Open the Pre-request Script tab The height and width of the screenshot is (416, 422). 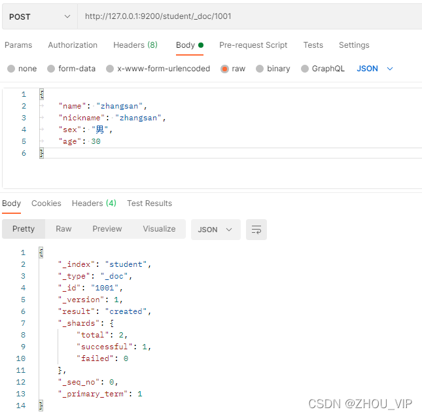click(x=253, y=45)
